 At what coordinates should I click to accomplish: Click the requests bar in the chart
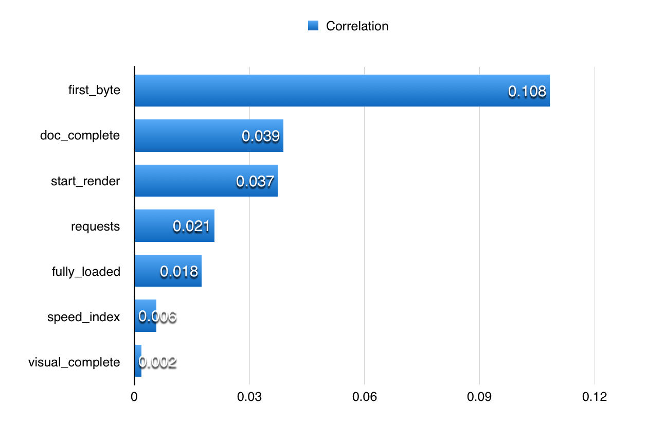(x=174, y=226)
